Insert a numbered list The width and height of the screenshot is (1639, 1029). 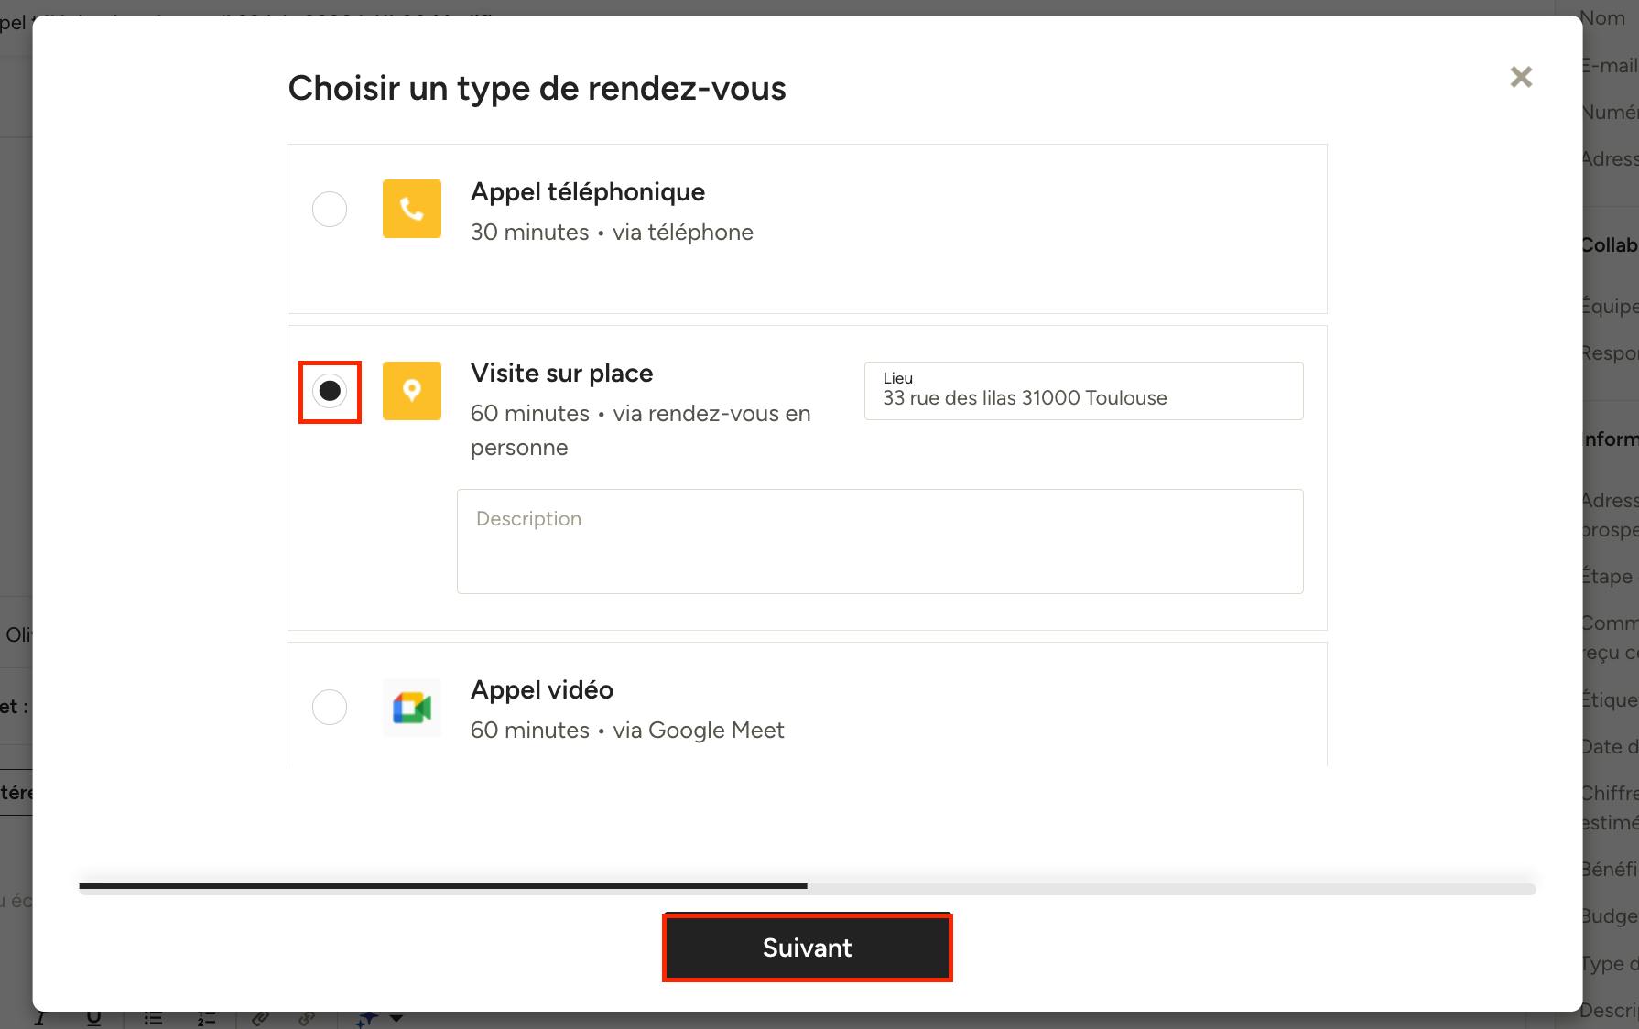(x=207, y=1018)
